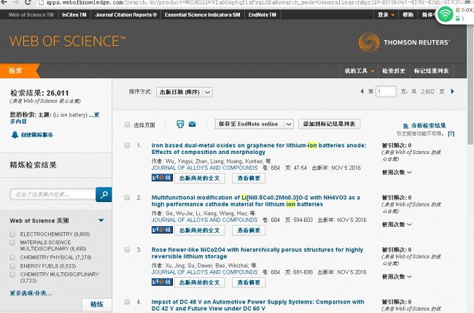The width and height of the screenshot is (474, 313).
Task: Tick the select page checkbox
Action: pos(128,125)
